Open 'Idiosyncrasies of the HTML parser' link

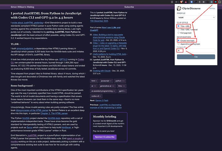tap(32, 110)
